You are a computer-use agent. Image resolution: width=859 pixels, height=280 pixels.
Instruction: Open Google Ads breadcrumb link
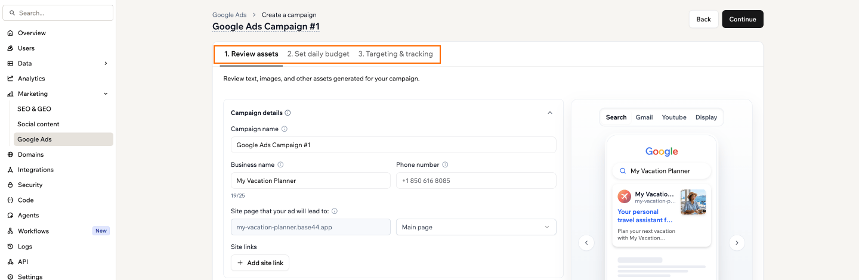(230, 15)
